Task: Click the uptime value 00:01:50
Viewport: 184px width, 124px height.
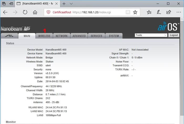Action: click(50, 77)
